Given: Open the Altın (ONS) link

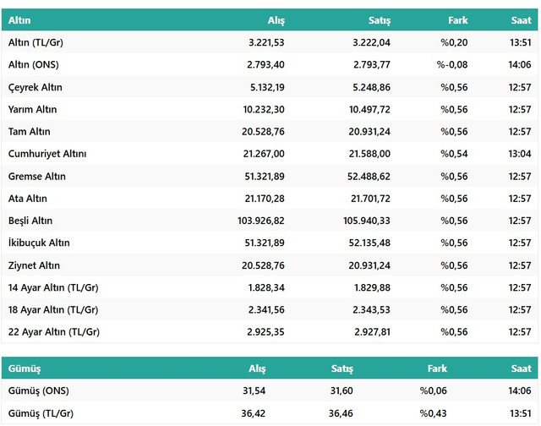Looking at the screenshot, I should point(33,65).
